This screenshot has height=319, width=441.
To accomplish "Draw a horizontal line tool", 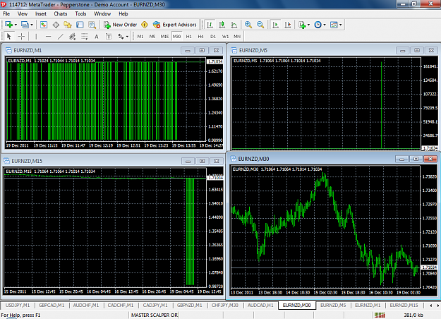I will coord(48,36).
